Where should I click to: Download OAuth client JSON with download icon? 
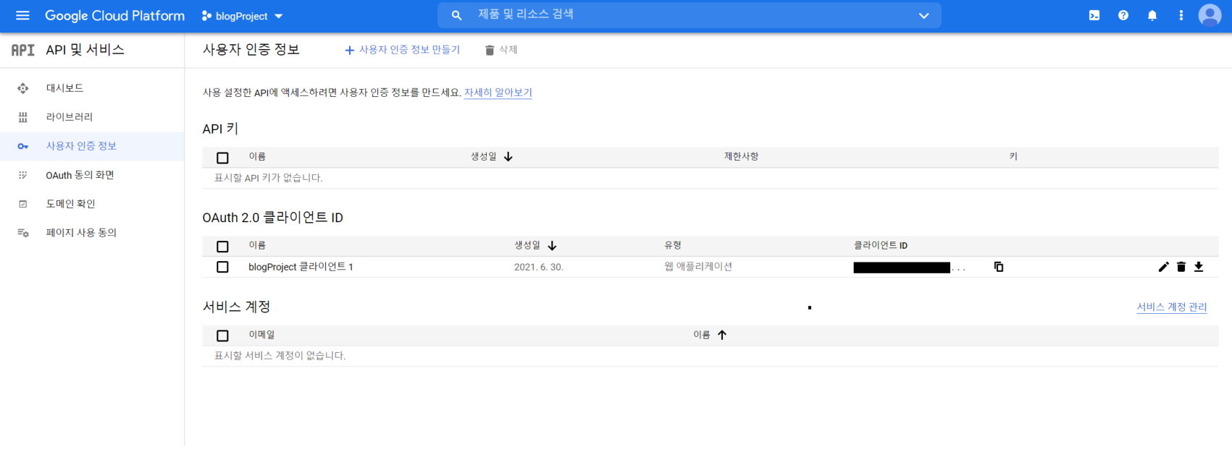1199,267
